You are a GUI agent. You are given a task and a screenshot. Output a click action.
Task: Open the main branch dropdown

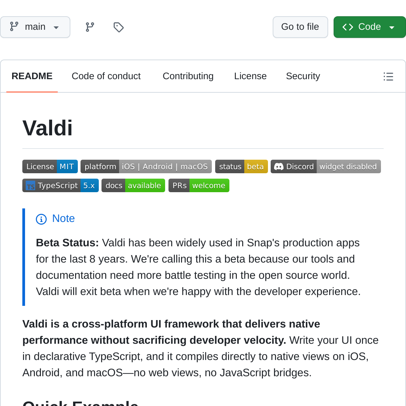35,27
